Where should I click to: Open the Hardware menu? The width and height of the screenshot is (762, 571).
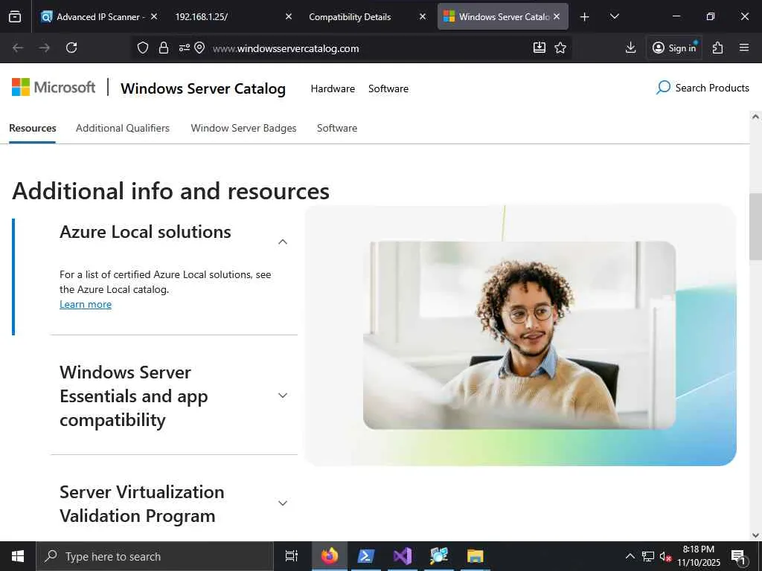pyautogui.click(x=333, y=88)
